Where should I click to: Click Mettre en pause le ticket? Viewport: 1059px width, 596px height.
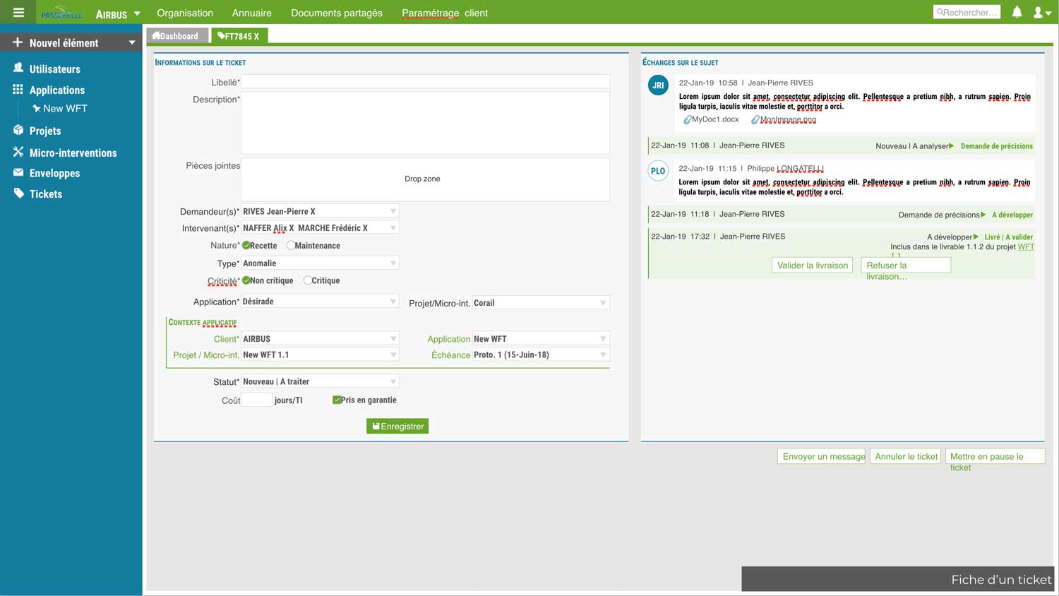point(995,456)
